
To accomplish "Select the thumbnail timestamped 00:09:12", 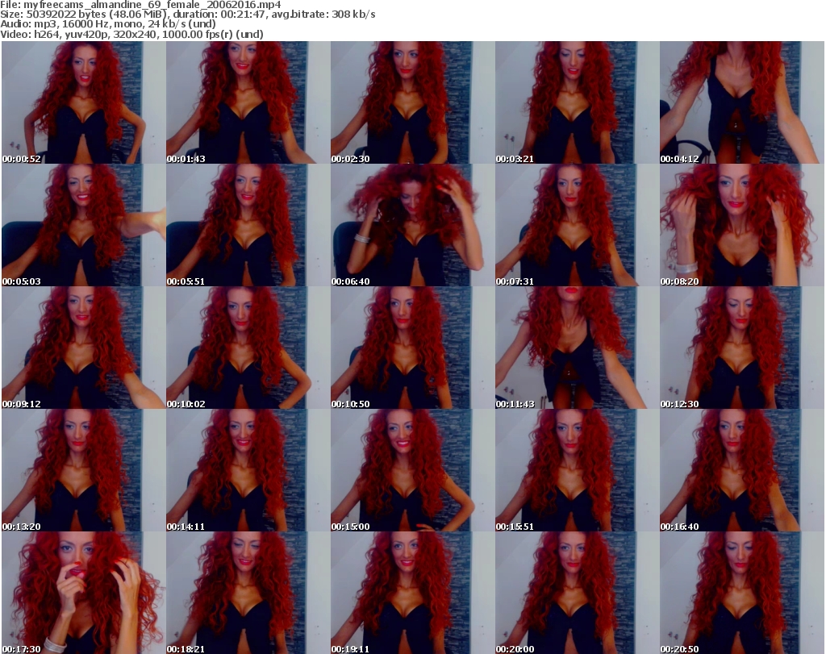I will 84,348.
